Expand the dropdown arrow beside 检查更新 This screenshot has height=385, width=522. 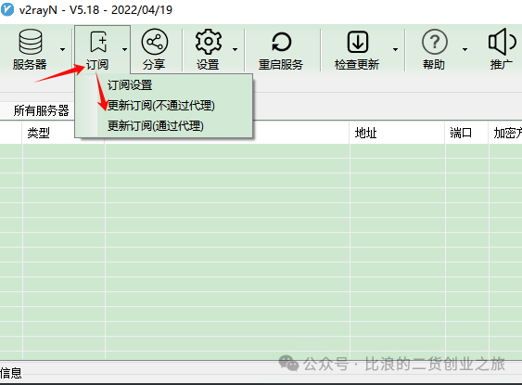tap(395, 49)
